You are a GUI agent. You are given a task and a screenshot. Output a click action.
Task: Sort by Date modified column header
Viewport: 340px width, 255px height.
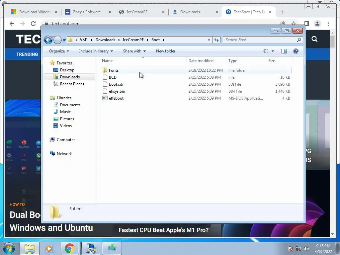click(206, 61)
